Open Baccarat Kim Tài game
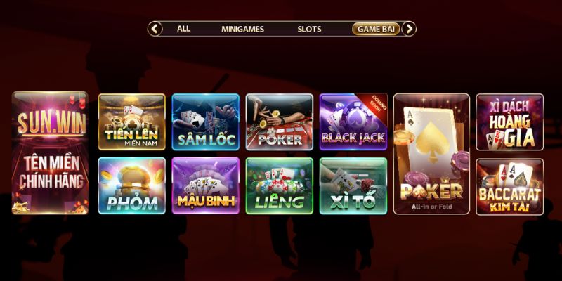Image resolution: width=562 pixels, height=281 pixels. point(510,187)
